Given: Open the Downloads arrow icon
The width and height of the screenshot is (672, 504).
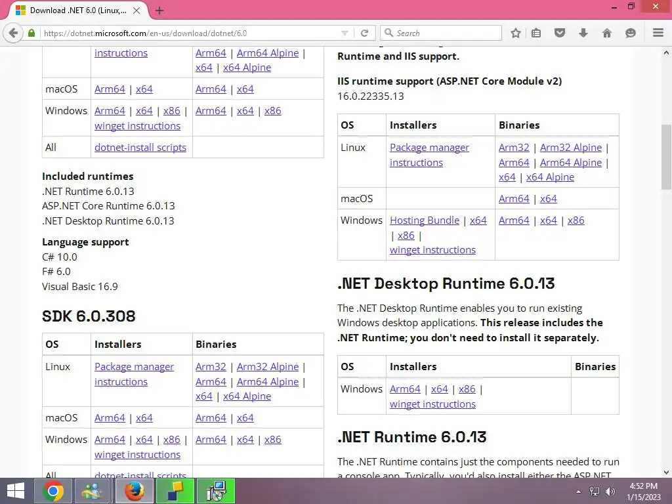Looking at the screenshot, I should [x=583, y=33].
